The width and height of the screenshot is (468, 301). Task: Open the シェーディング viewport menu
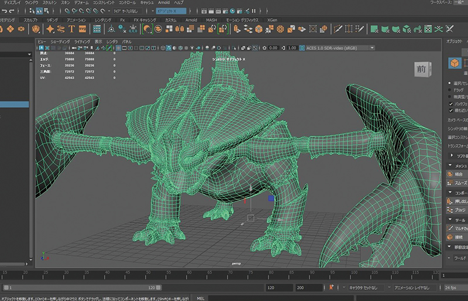[60, 42]
